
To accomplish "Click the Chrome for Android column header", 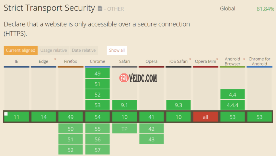I will pyautogui.click(x=259, y=61).
